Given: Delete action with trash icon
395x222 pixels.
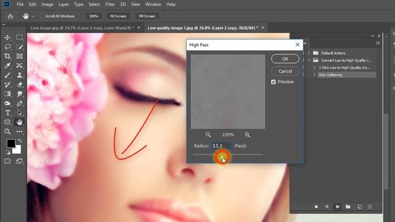Looking at the screenshot, I should tap(370, 207).
